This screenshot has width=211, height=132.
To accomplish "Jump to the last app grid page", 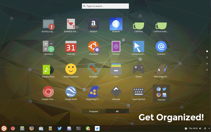I will pyautogui.click(x=207, y=70).
